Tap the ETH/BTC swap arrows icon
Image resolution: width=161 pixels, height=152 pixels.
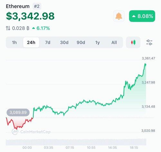(8, 28)
